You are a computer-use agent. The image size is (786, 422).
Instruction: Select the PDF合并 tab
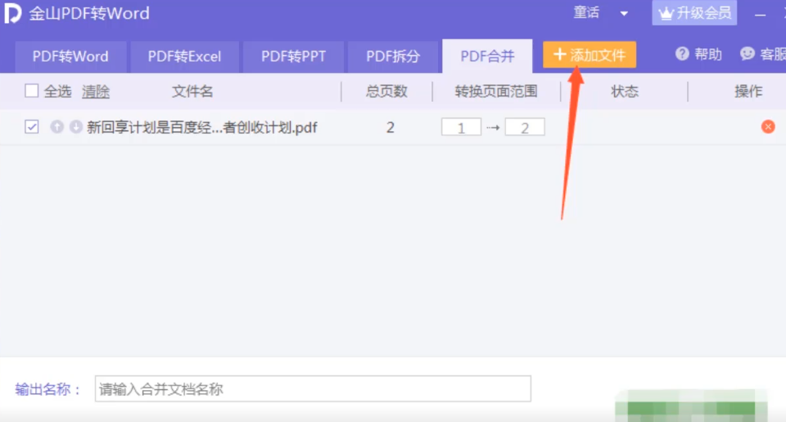click(487, 57)
